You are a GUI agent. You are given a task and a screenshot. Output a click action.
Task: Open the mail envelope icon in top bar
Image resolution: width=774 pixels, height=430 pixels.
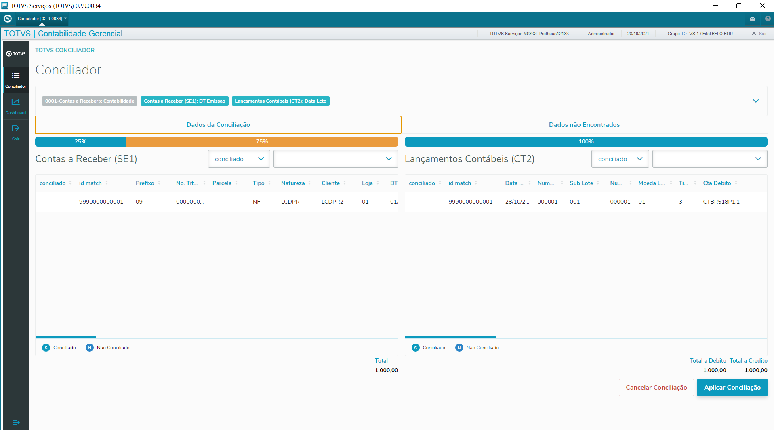coord(753,19)
